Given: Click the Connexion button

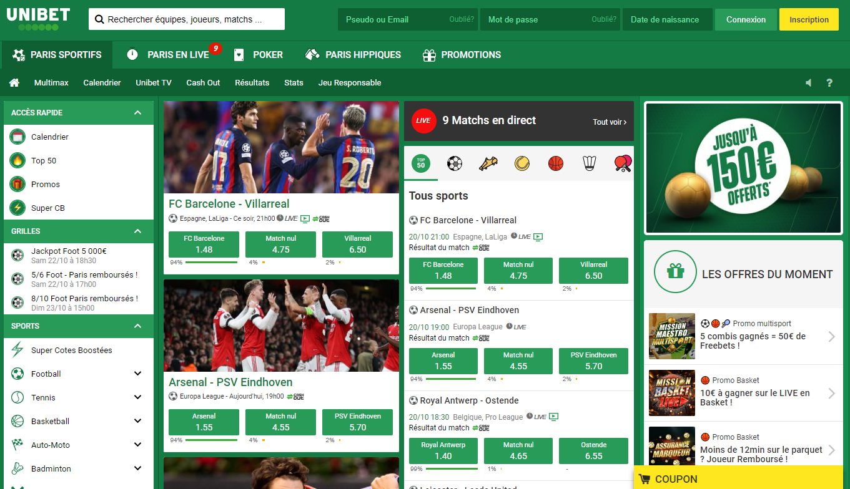Looking at the screenshot, I should 746,19.
